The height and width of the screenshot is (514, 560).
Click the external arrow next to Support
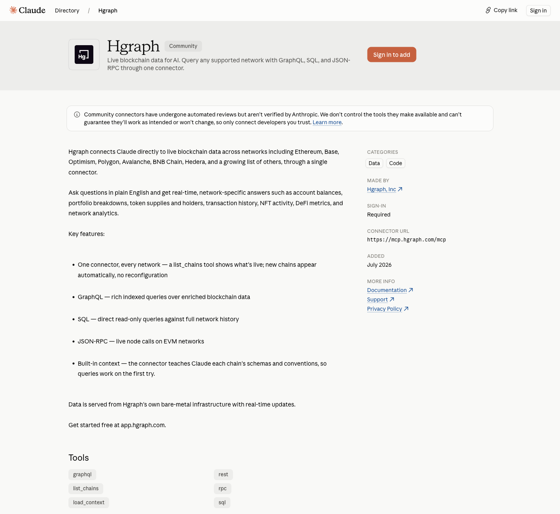(x=392, y=299)
